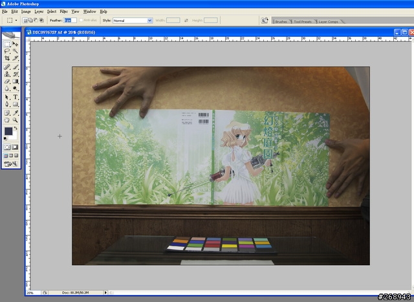
Task: Reset to default foreground and background colors
Action: (5, 138)
